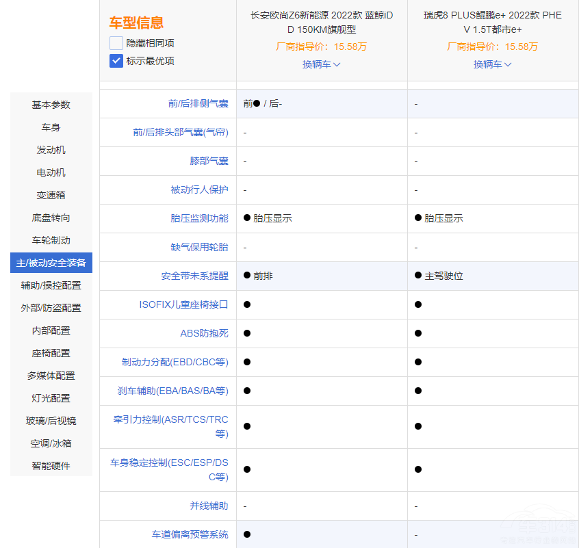Open 换辆车 dropdown for 长安欧尚Z6
Screen dimensions: 579x548
coord(321,64)
